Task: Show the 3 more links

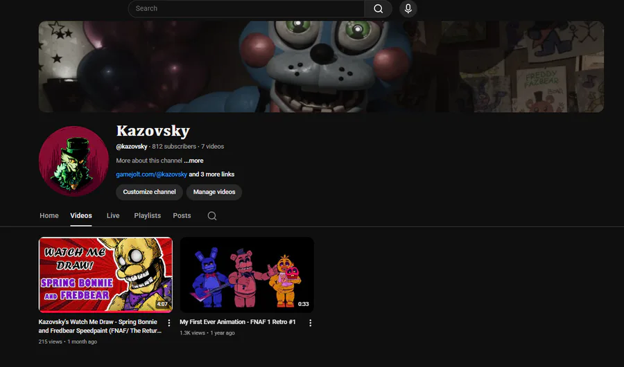Action: 211,174
